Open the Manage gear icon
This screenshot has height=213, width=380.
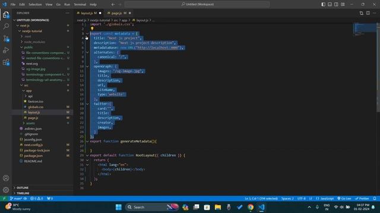[x=6, y=190]
